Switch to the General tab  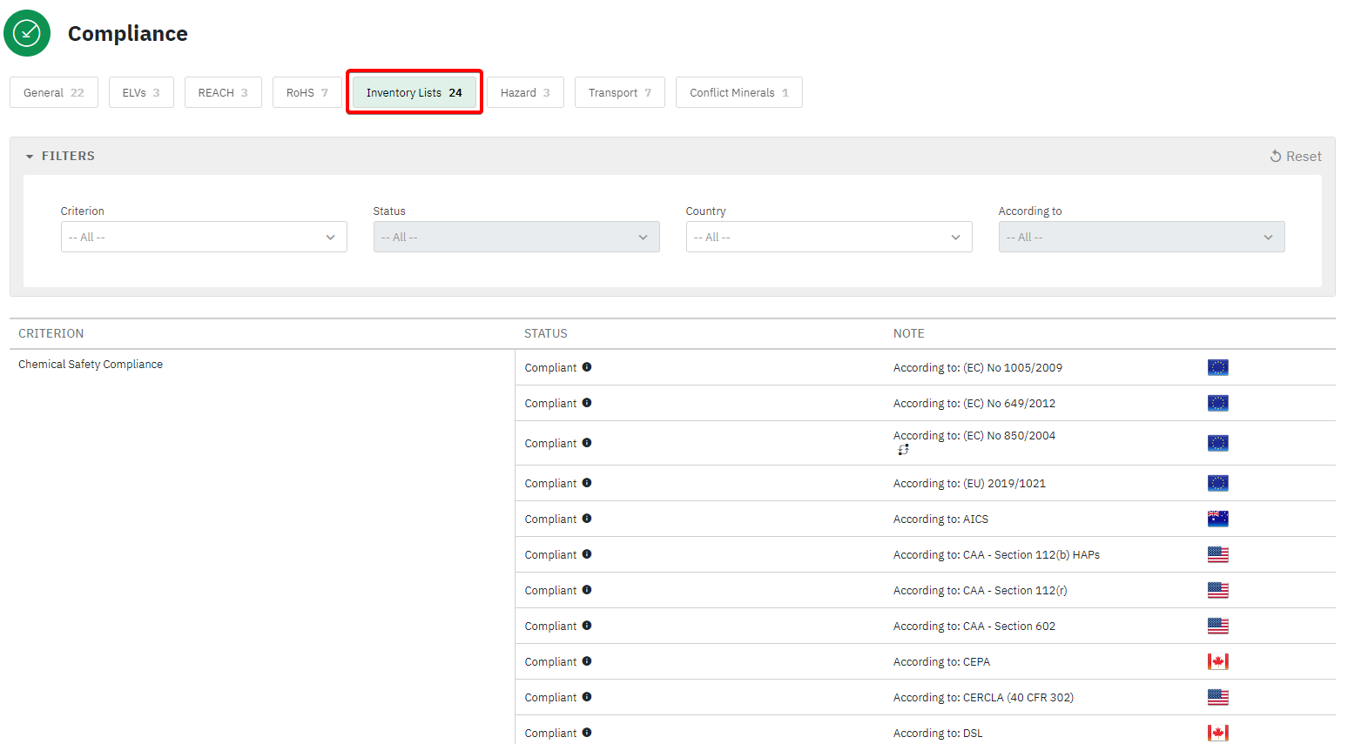53,92
